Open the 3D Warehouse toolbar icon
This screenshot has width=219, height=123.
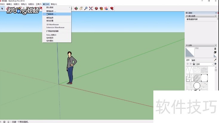(96, 9)
